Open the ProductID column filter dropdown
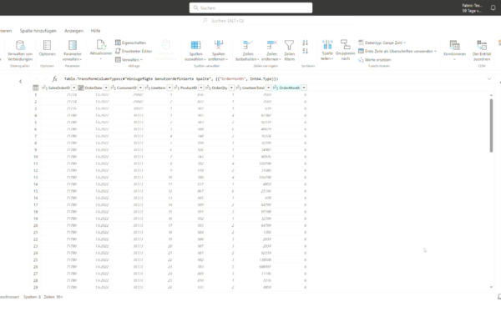Screen dimensions: 501x317 (201, 88)
